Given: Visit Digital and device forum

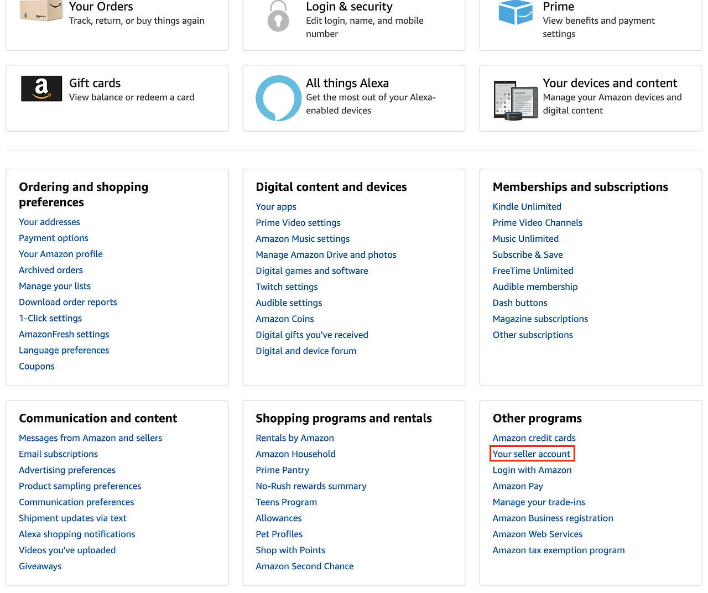Looking at the screenshot, I should 306,351.
